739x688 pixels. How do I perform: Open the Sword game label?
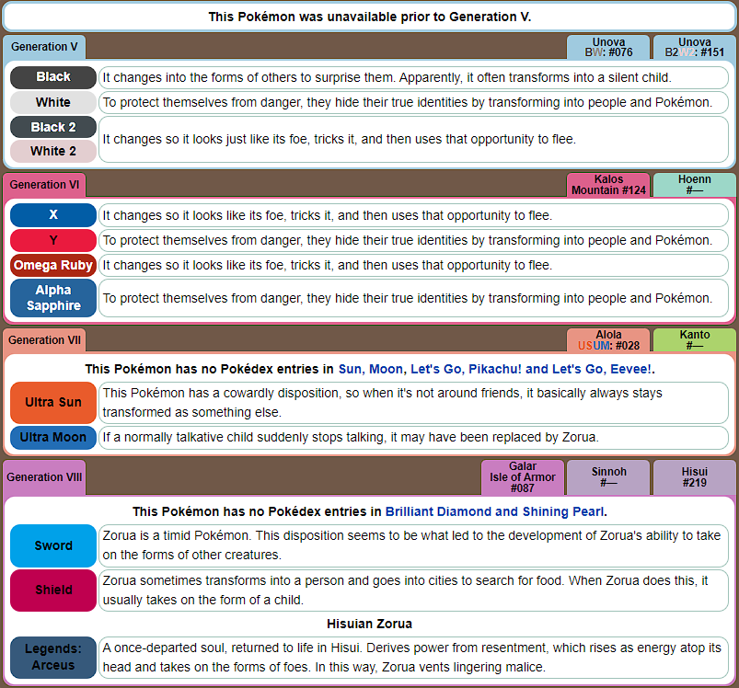click(x=53, y=545)
